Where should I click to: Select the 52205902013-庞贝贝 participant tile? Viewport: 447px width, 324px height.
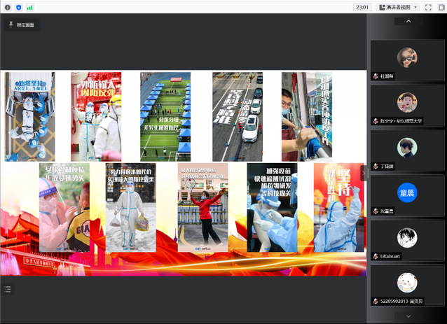pos(407,283)
